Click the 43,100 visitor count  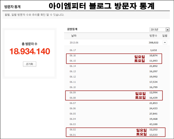[x=153, y=124]
